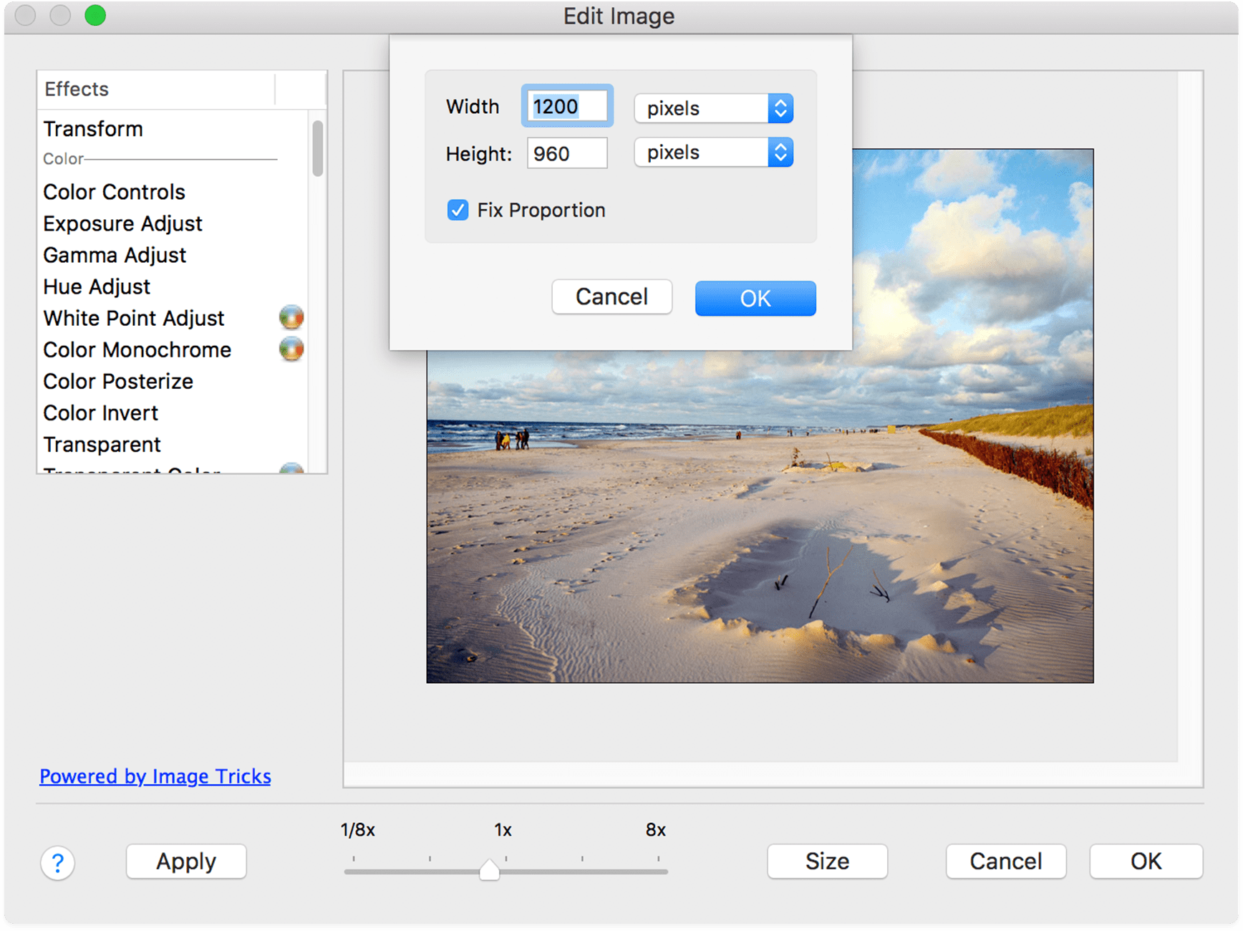Select the Color Invert effect

[100, 413]
